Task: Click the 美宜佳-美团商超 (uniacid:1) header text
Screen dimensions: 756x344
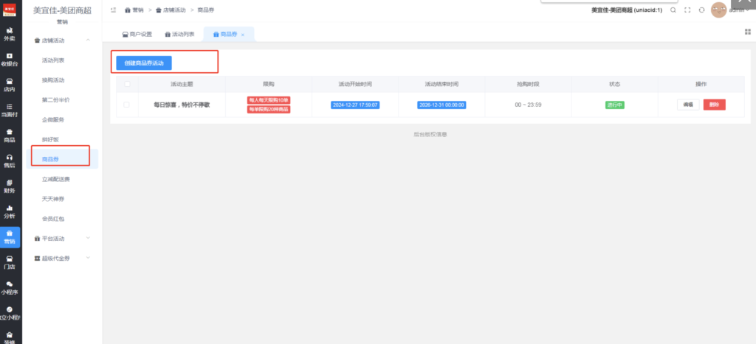Action: [627, 10]
